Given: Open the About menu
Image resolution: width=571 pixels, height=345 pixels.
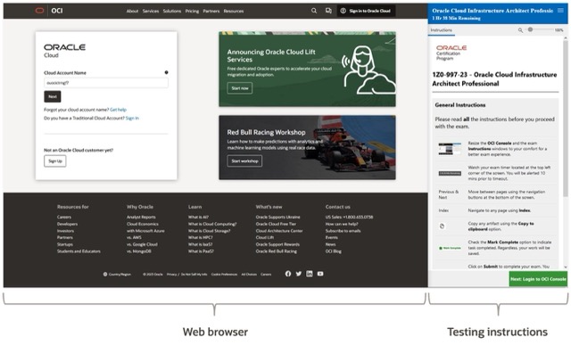Looking at the screenshot, I should click(x=132, y=11).
